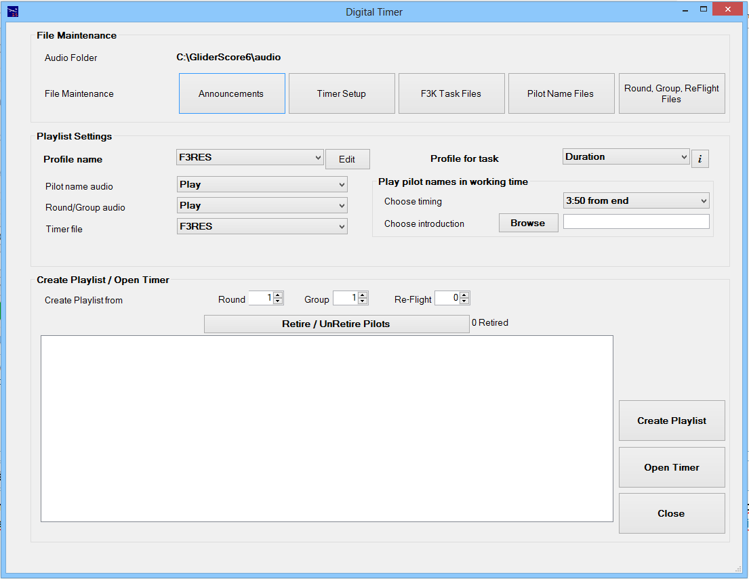Click the Close button at bottom right
This screenshot has height=579, width=749.
pos(672,513)
